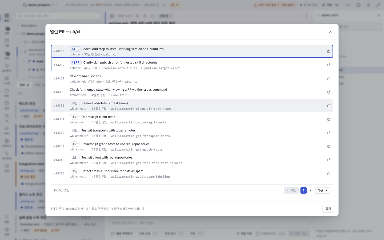
Task: Select "Test git transports with local remotes"
Action: 109,131
